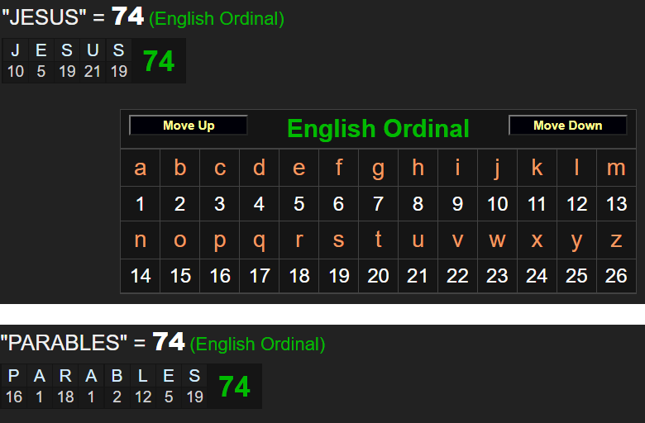The height and width of the screenshot is (423, 645).
Task: Click letter 'g' in cipher table
Action: (378, 168)
